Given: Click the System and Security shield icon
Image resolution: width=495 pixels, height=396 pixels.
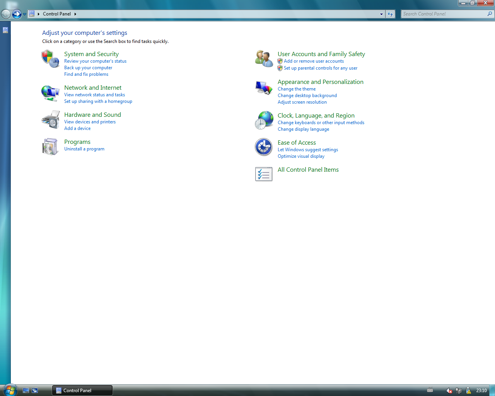Looking at the screenshot, I should coord(50,59).
